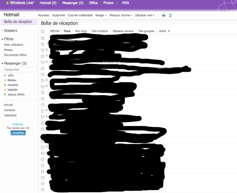
Task: Filter by Réseaux sociaux
Action: (x=123, y=31)
